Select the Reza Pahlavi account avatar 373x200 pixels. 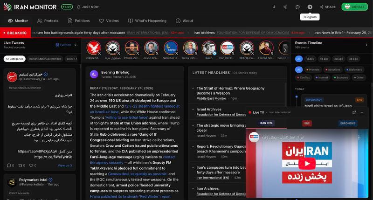tap(190, 48)
